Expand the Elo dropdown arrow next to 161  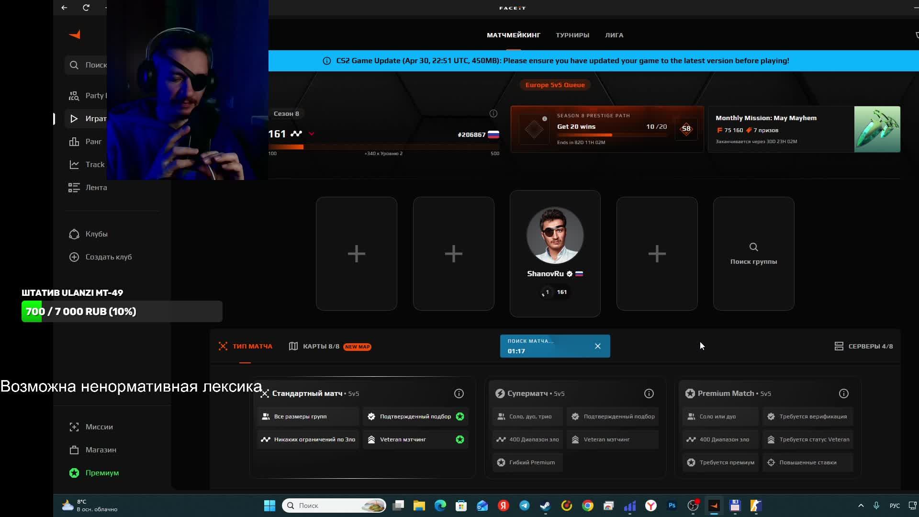point(312,134)
